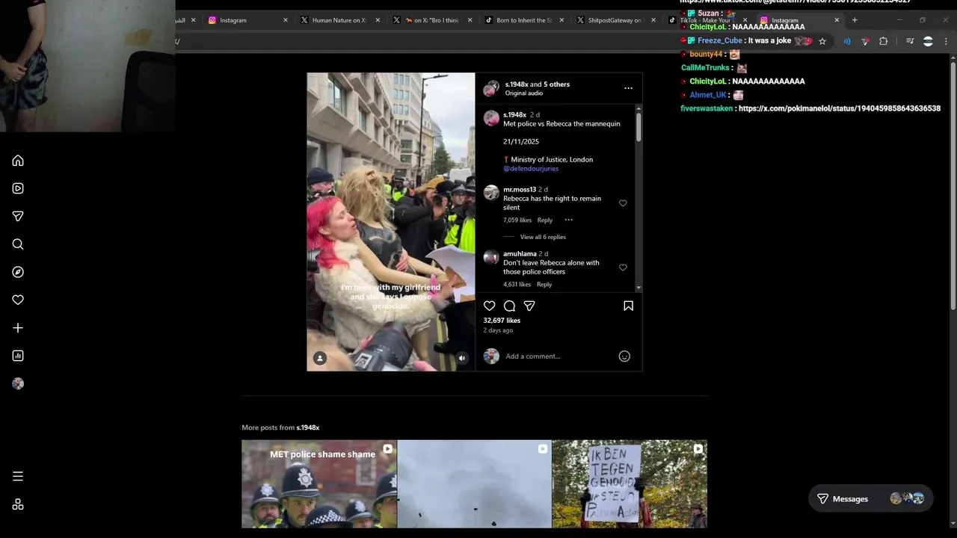957x538 pixels.
Task: Close the Human Nature on X tab
Action: point(378,20)
